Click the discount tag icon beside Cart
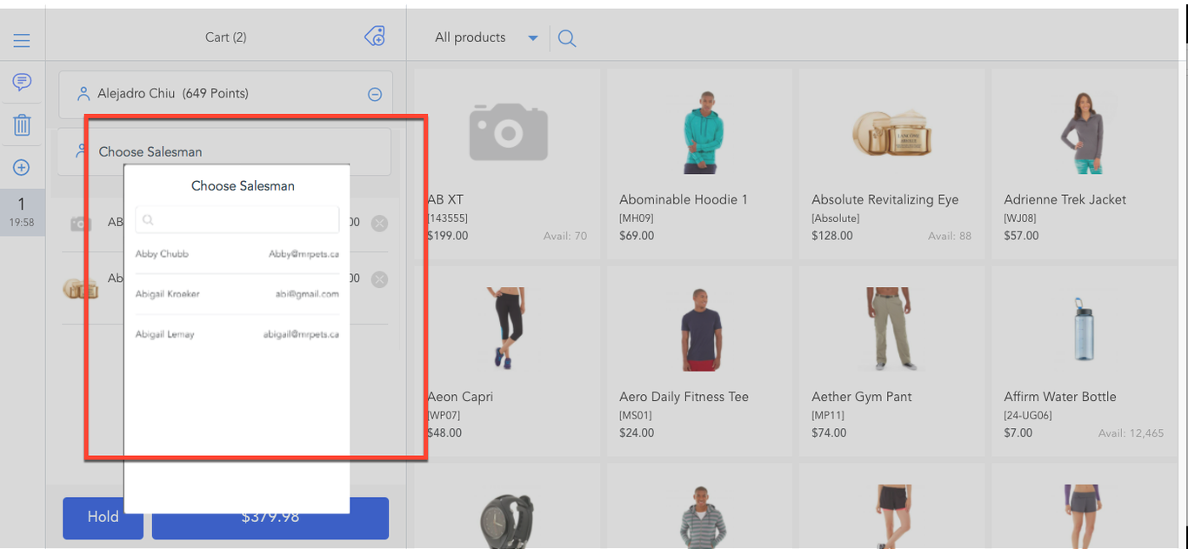Image resolution: width=1188 pixels, height=549 pixels. coord(375,37)
